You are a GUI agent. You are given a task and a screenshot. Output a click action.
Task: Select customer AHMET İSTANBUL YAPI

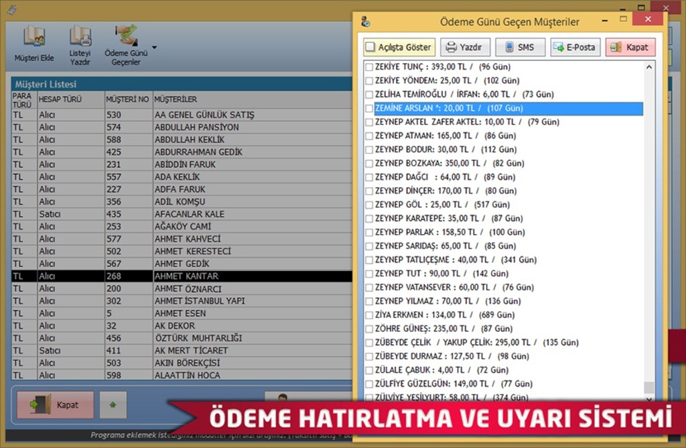tap(182, 301)
